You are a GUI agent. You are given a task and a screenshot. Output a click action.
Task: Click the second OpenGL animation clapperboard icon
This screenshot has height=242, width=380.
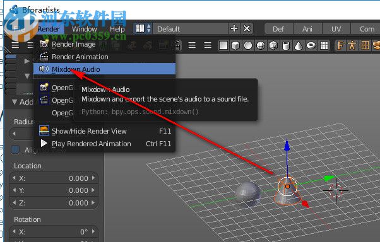pyautogui.click(x=44, y=100)
